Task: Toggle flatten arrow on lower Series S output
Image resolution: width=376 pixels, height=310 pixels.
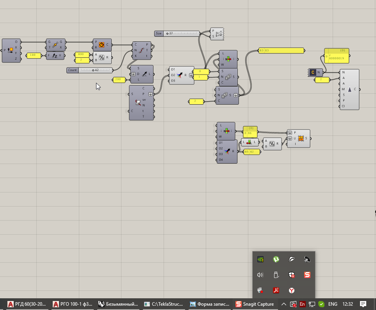Action: [x=236, y=95]
